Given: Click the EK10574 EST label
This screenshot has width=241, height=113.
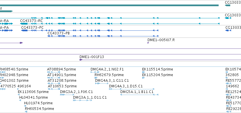Looking at the screenshot, I should [233, 69].
